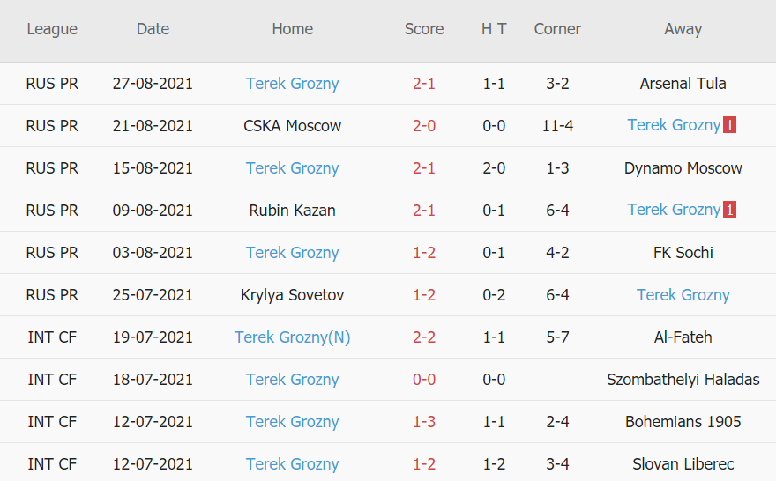Open Terek Grozny link in the Arsenal Tula match
Image resolution: width=776 pixels, height=481 pixels.
click(x=292, y=84)
